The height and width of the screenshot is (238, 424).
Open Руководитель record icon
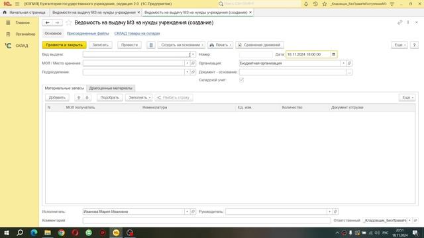pos(336,212)
